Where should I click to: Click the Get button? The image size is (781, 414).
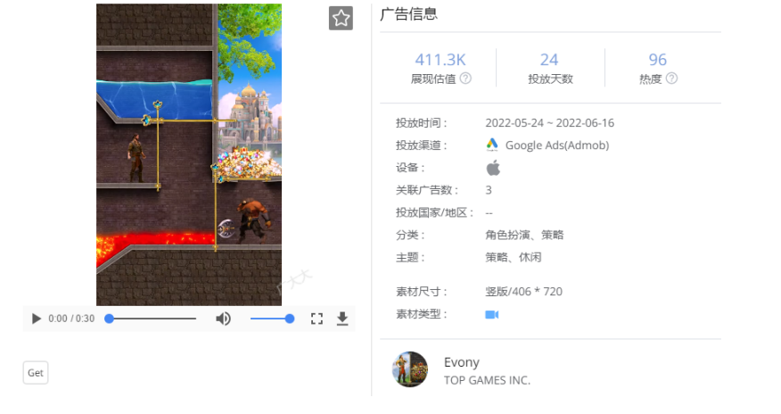coord(36,373)
